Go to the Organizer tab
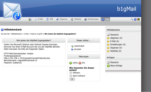Image resolution: width=151 pixels, height=92 pixels. click(62, 19)
